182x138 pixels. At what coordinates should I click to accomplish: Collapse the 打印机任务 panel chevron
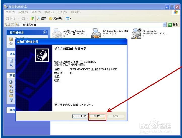click(x=45, y=32)
